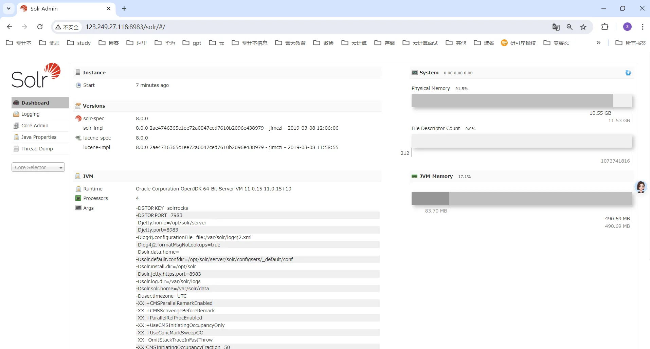Open the 博客 bookmark folder
The width and height of the screenshot is (650, 349).
[x=109, y=43]
